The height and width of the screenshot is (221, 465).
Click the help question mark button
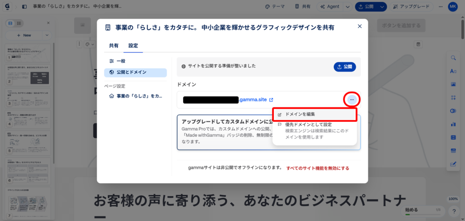click(454, 211)
